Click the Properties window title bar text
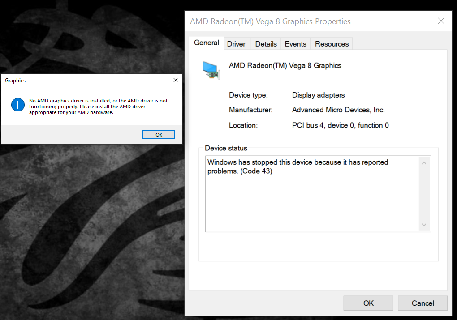The width and height of the screenshot is (457, 320). (270, 21)
